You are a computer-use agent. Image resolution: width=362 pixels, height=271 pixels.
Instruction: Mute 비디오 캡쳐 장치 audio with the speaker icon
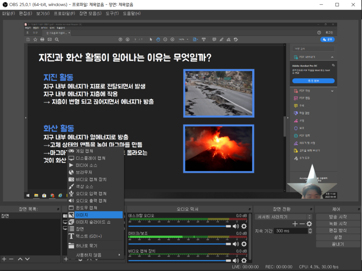pos(236,260)
